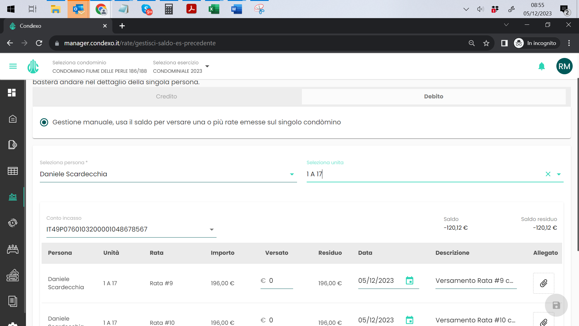Click the Condexo logo icon
The width and height of the screenshot is (579, 326).
[33, 66]
